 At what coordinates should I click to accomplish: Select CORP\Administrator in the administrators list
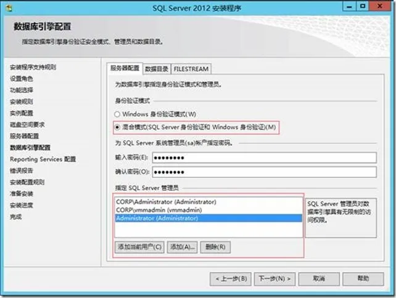(208, 202)
